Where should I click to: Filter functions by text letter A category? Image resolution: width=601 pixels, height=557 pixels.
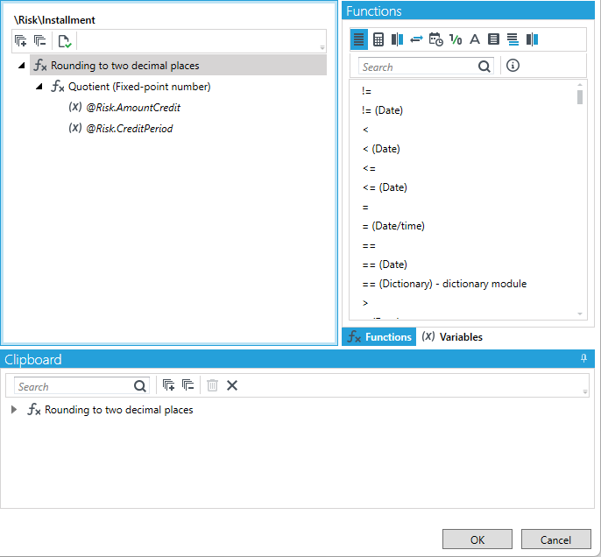(x=475, y=39)
